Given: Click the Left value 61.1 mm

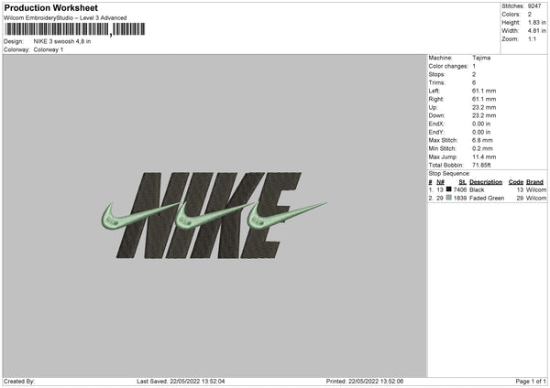Looking at the screenshot, I should coord(484,91).
